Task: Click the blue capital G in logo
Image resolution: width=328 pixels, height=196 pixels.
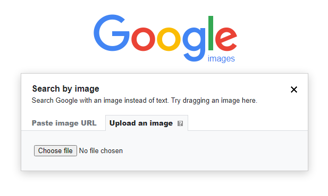Action: [x=112, y=33]
